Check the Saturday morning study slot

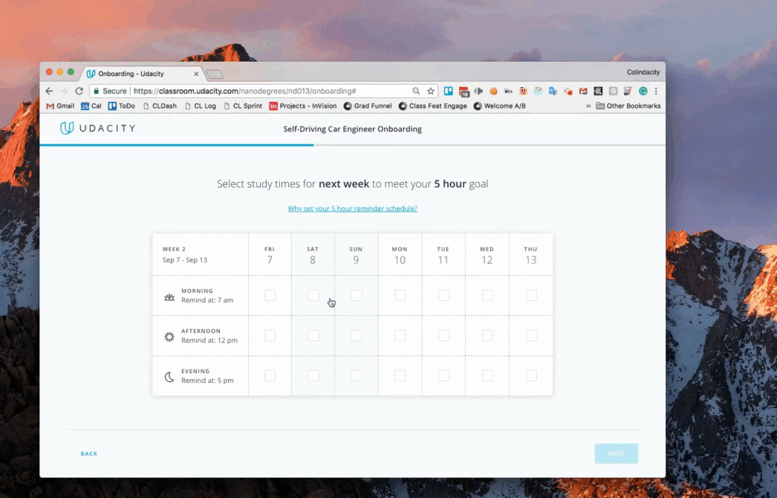(313, 295)
